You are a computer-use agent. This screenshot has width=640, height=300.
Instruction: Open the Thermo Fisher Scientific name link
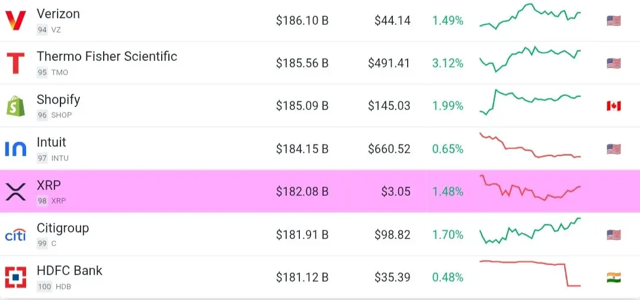pos(107,56)
